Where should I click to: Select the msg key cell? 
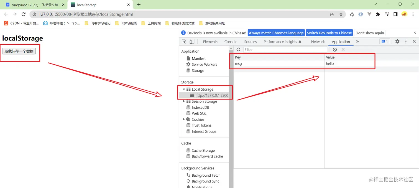coord(279,63)
